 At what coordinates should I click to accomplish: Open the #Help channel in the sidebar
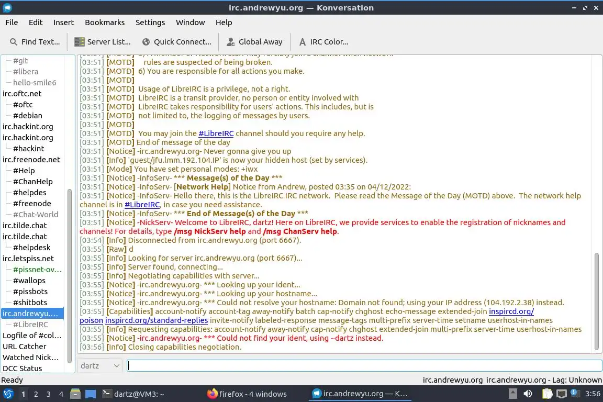click(x=24, y=171)
